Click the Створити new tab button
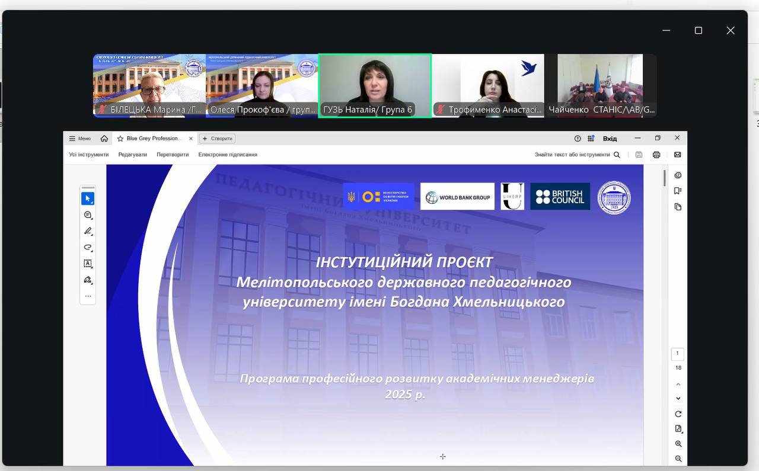759x471 pixels. 218,139
